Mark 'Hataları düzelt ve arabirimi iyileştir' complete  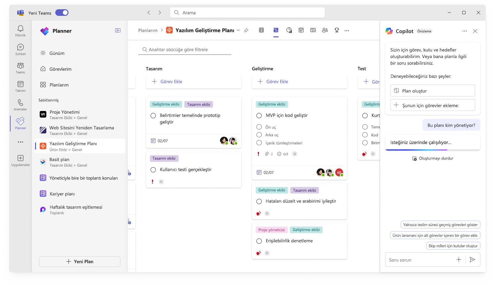pos(259,201)
